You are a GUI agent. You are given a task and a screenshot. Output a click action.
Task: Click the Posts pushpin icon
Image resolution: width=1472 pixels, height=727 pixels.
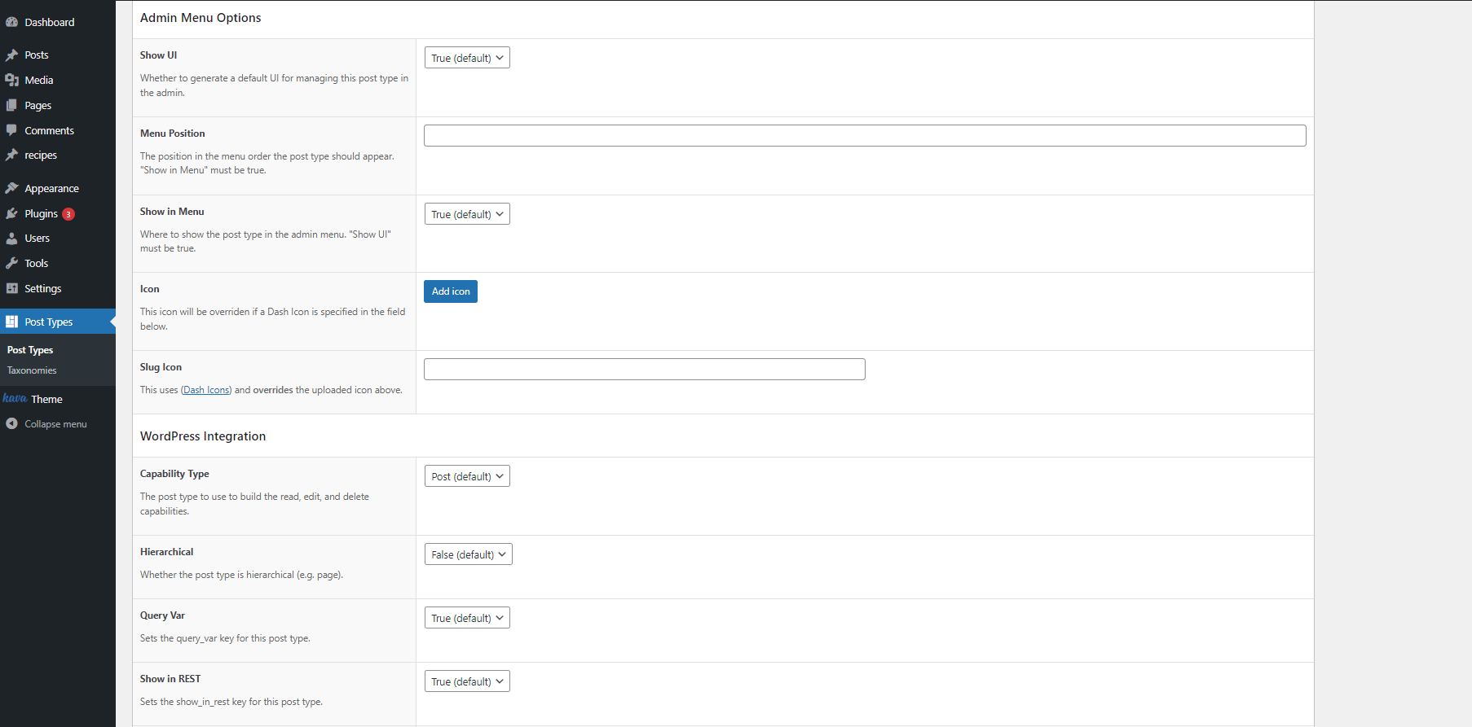[x=11, y=55]
